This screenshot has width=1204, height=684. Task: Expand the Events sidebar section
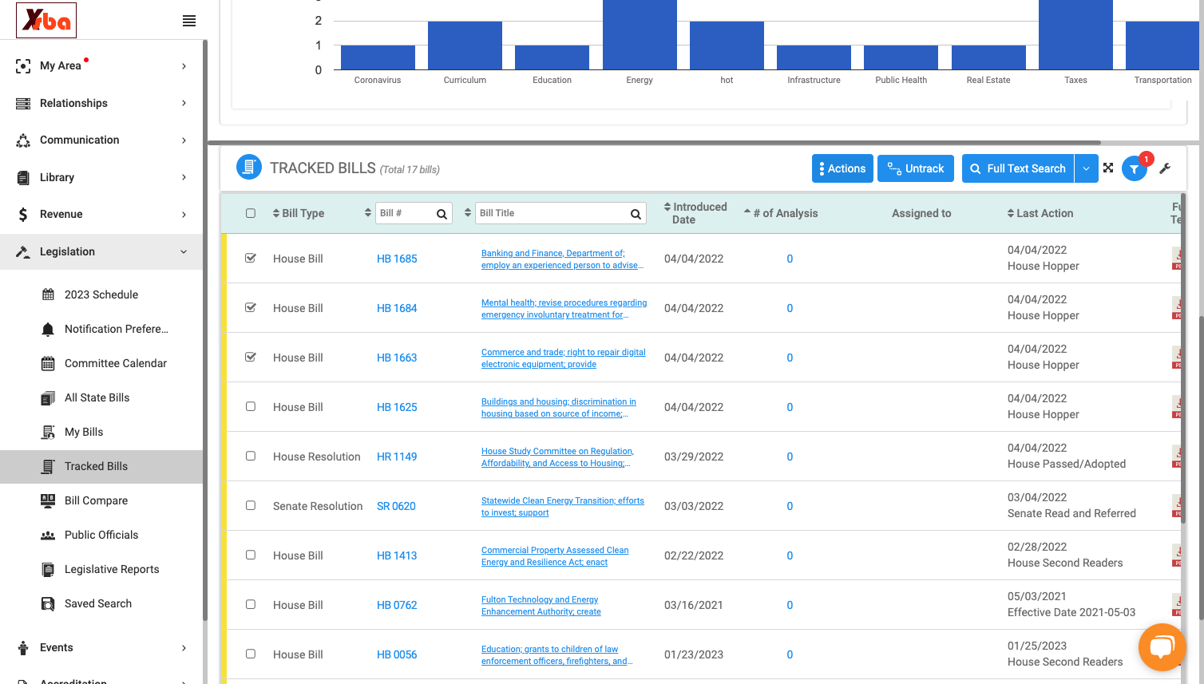(102, 647)
